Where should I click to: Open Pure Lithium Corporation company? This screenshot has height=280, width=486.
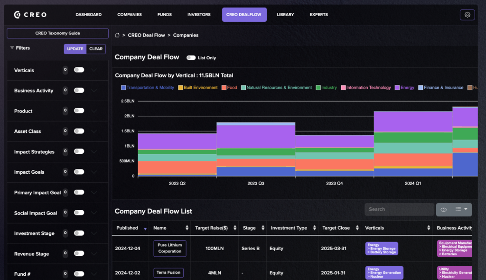click(170, 248)
